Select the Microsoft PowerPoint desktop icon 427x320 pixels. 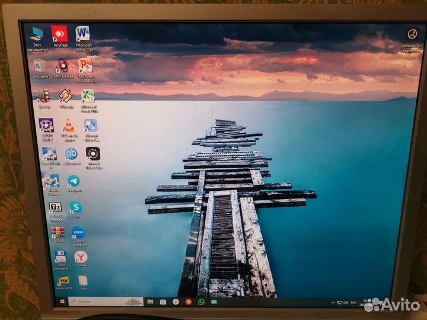[x=85, y=65]
